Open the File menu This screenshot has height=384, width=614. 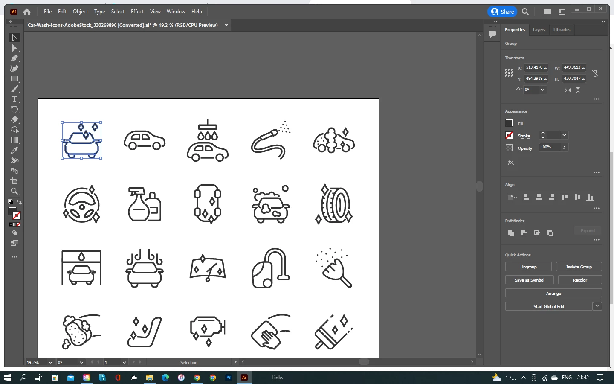click(48, 12)
